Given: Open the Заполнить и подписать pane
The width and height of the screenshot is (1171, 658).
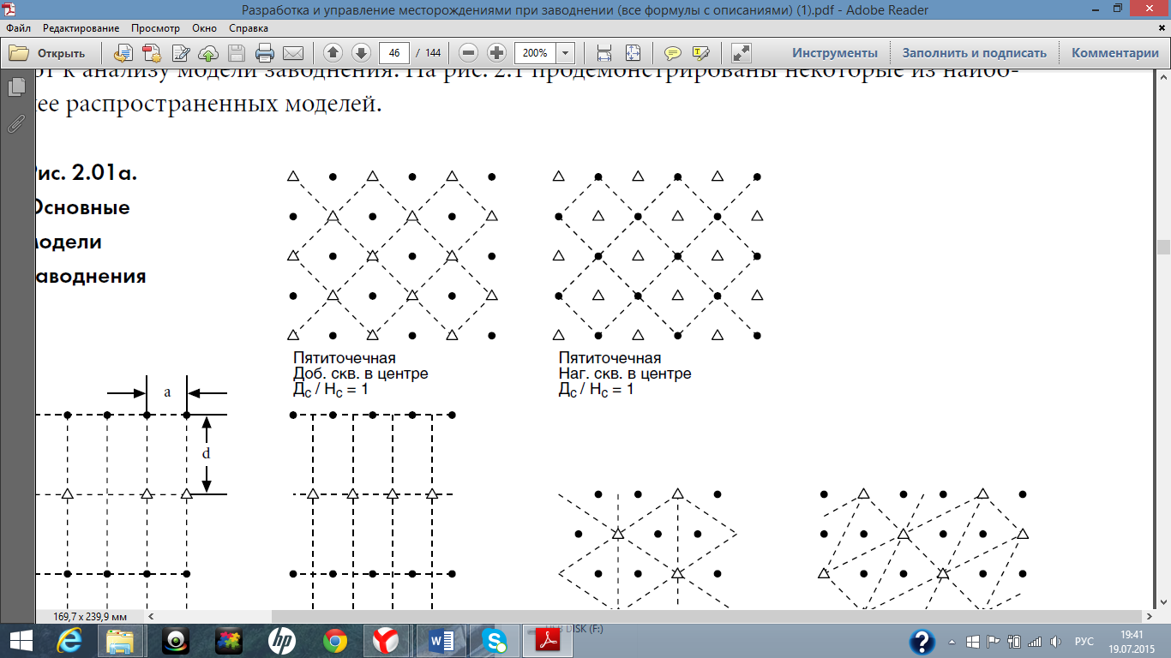Looking at the screenshot, I should tap(975, 53).
